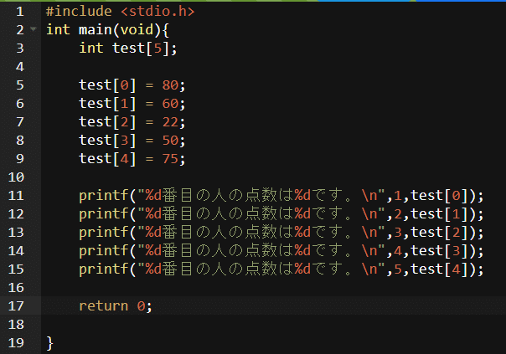Viewport: 506px width, 354px height.
Task: Click the test[2] assignment of 22
Action: click(132, 122)
